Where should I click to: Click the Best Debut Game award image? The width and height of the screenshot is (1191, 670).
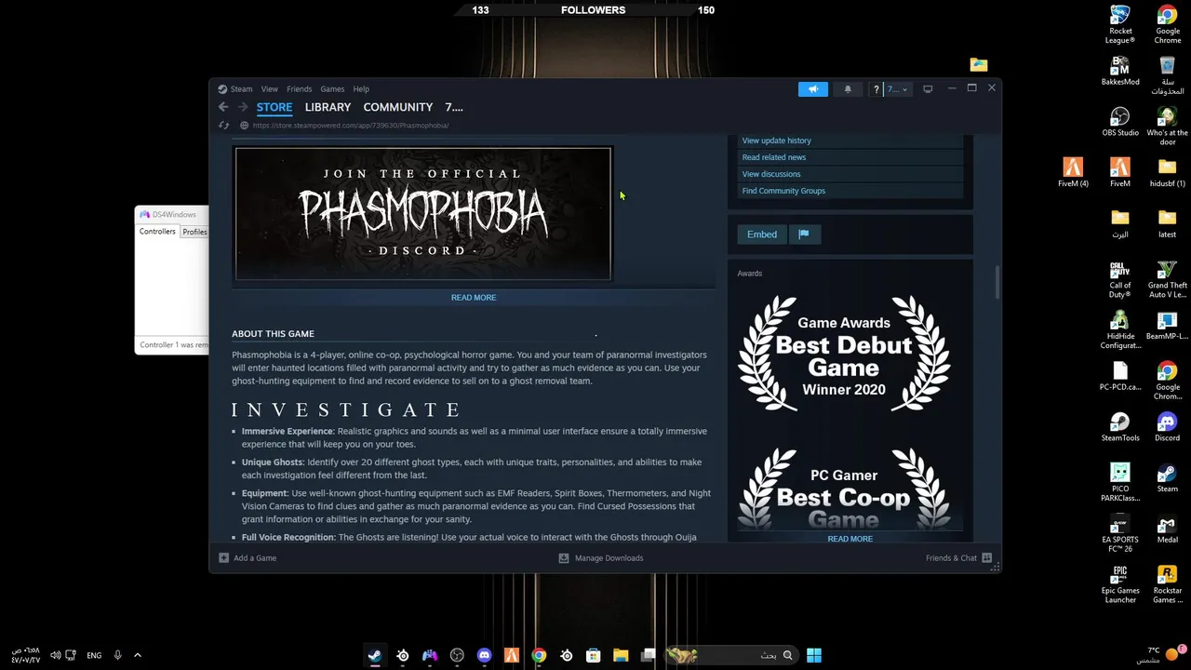[844, 355]
